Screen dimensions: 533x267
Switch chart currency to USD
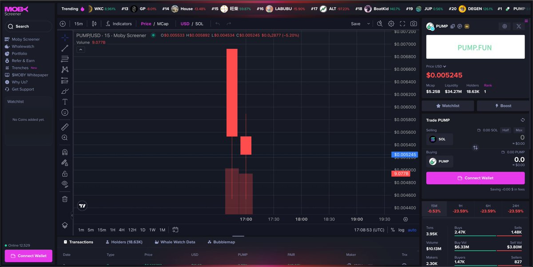(x=185, y=24)
